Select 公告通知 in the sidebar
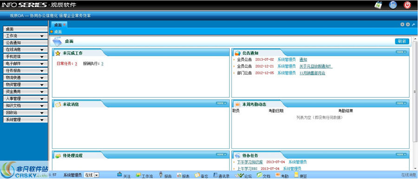418x179 pixels. [26, 43]
